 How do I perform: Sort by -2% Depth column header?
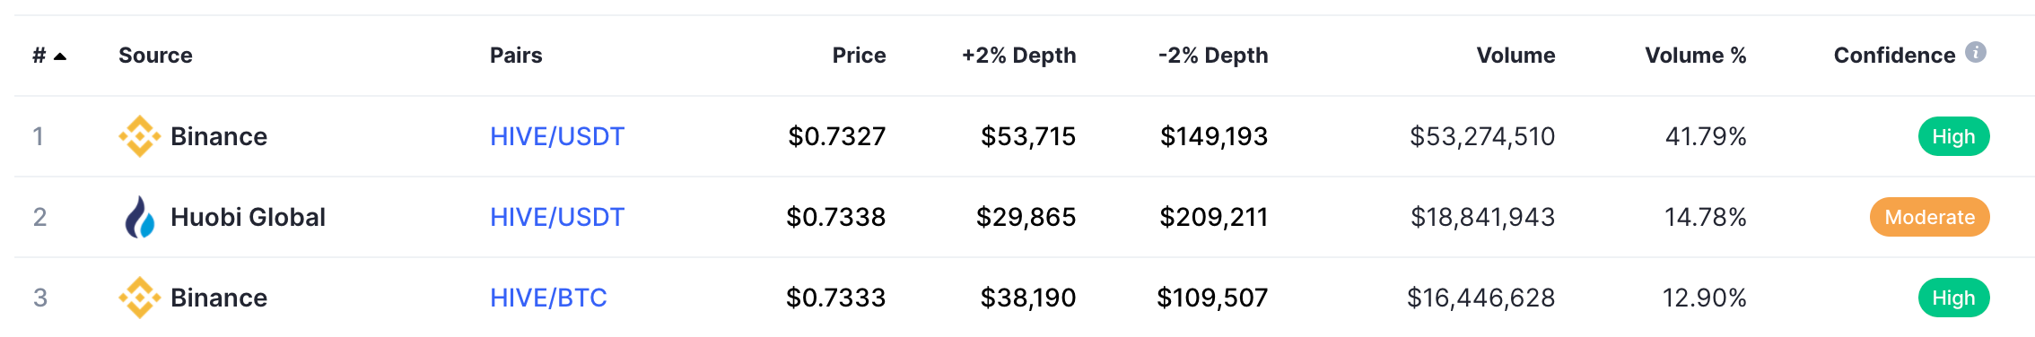(x=1213, y=56)
